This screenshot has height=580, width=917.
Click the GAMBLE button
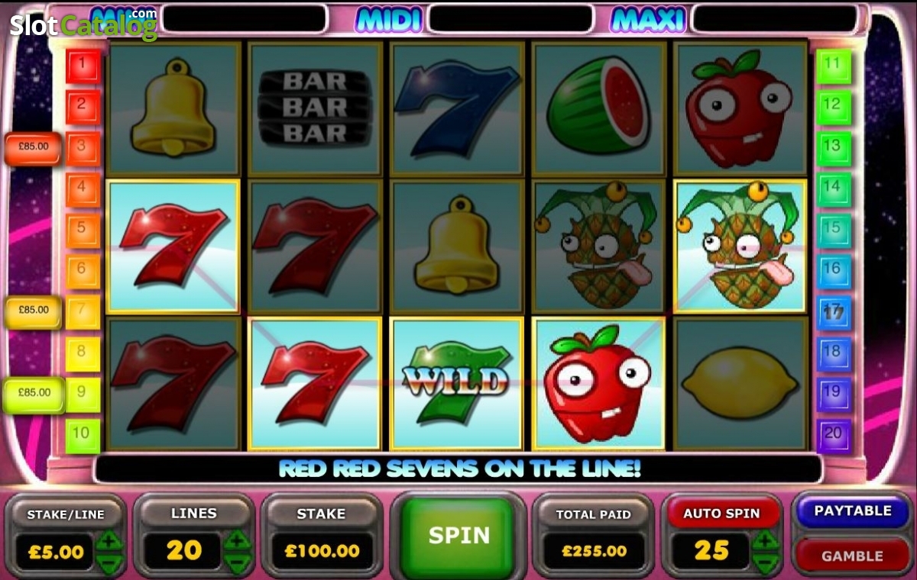(x=852, y=556)
